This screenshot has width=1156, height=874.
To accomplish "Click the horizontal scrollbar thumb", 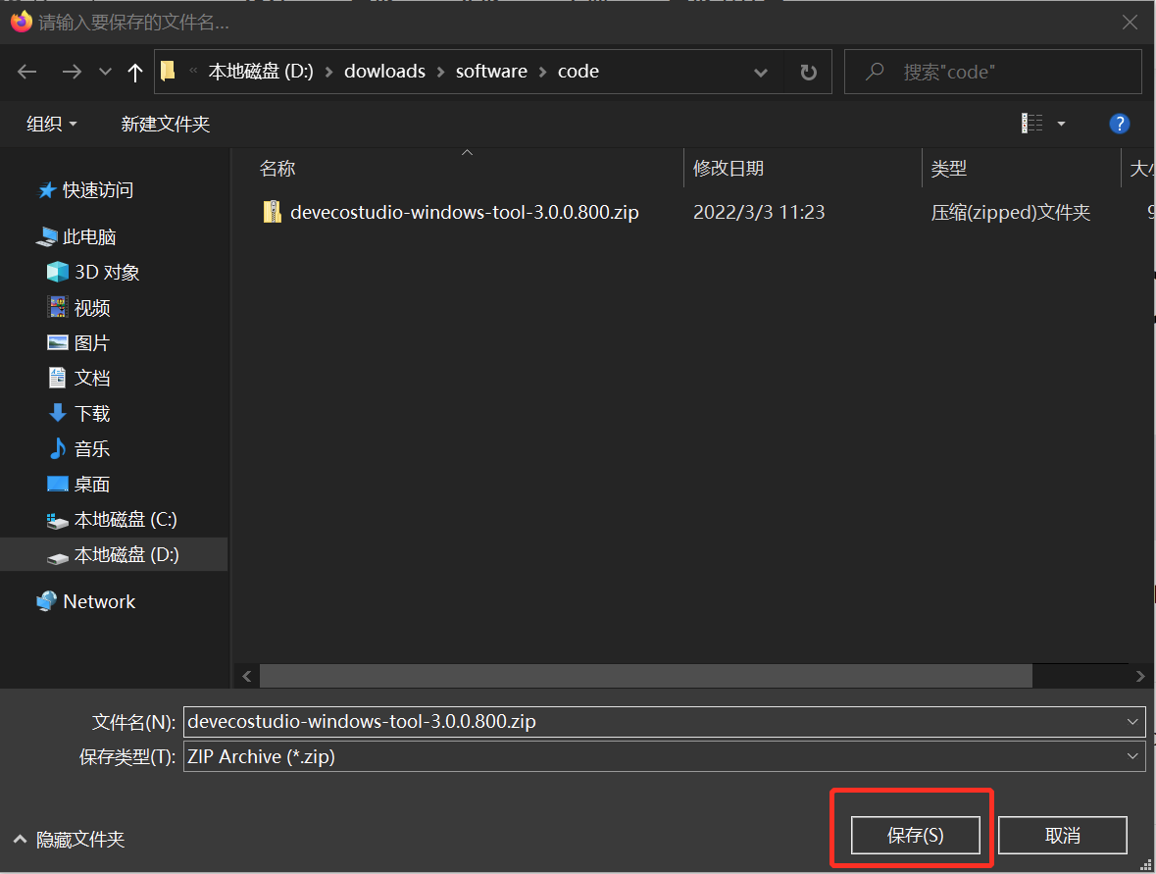I will (x=646, y=676).
